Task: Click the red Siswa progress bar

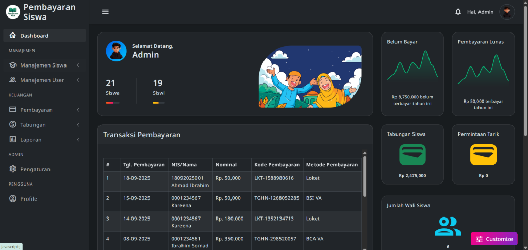Action: pyautogui.click(x=112, y=103)
